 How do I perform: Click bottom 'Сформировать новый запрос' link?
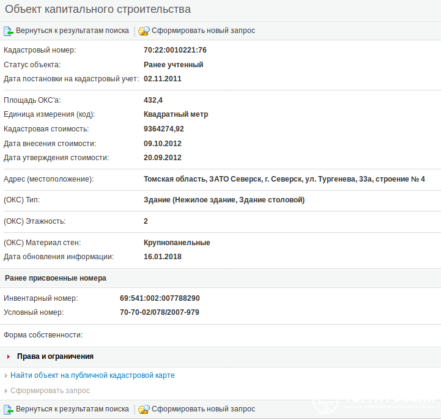point(203,409)
